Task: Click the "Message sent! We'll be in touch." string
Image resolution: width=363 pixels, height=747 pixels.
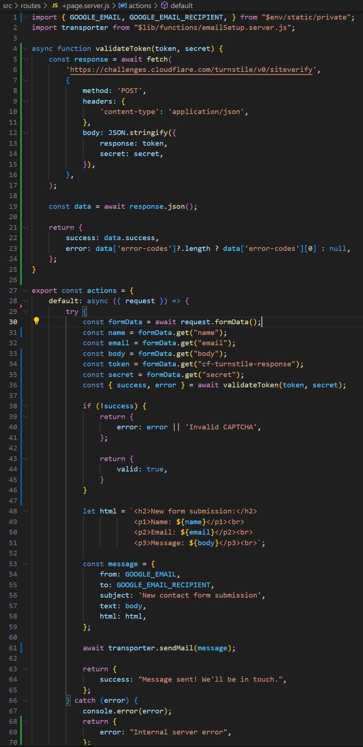Action: pyautogui.click(x=210, y=679)
